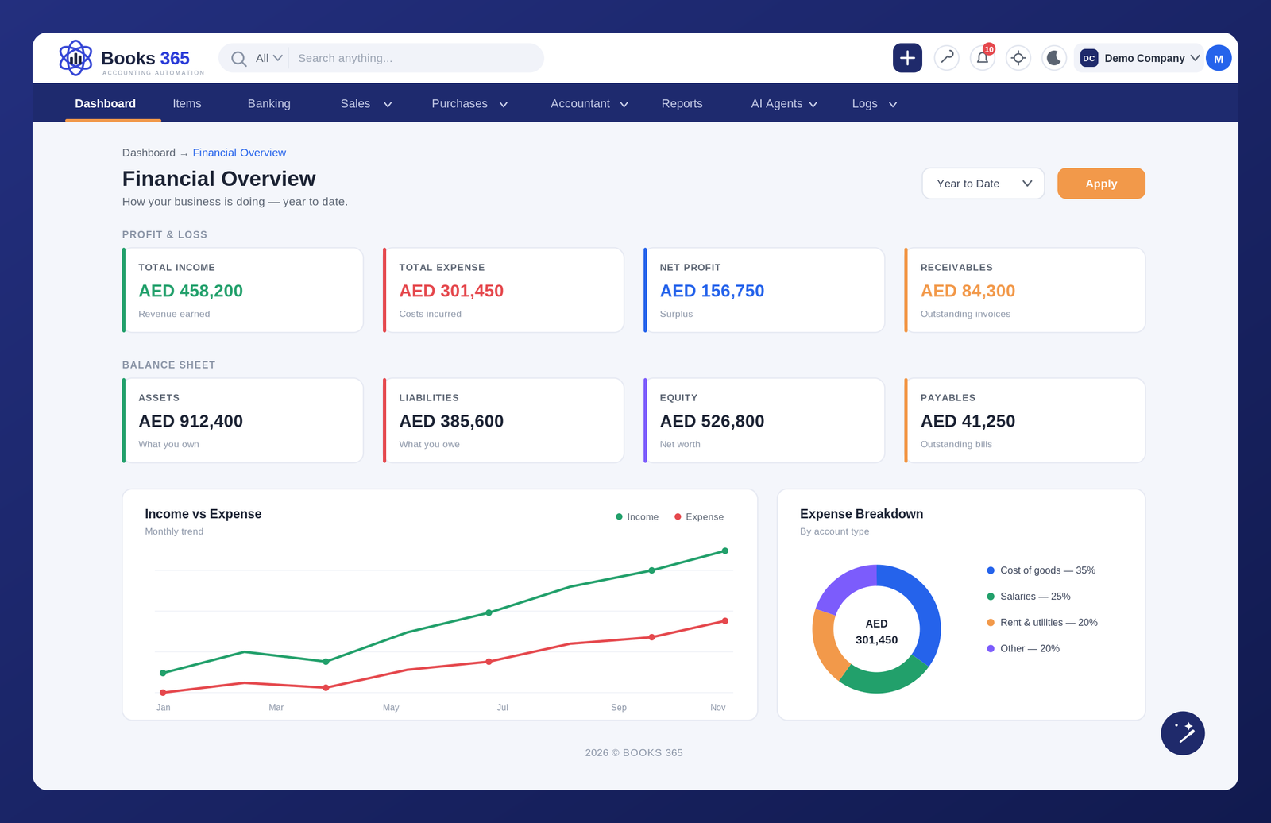Focus the Search anything field

(x=415, y=58)
